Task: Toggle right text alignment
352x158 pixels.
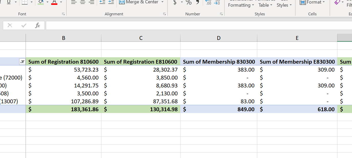Action: coord(91,2)
